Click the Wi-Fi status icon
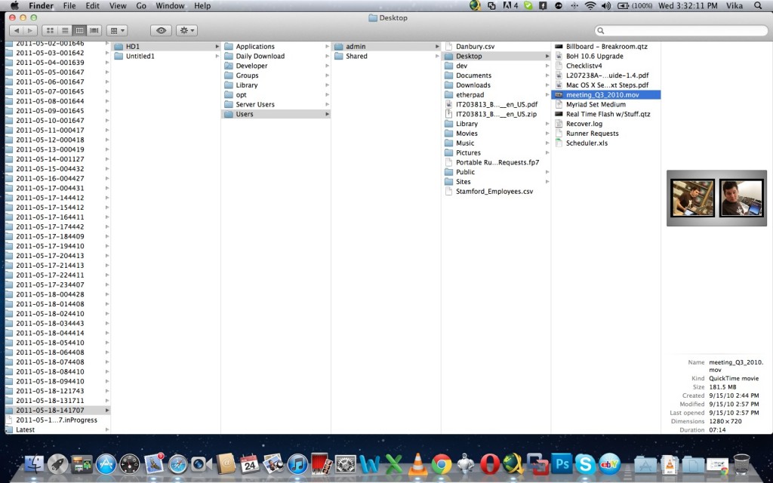773x483 pixels. [x=590, y=6]
